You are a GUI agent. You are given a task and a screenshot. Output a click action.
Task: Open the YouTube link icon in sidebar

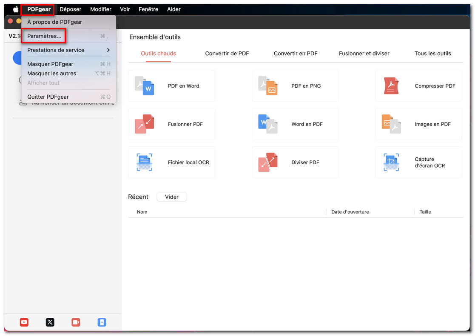[x=24, y=322]
